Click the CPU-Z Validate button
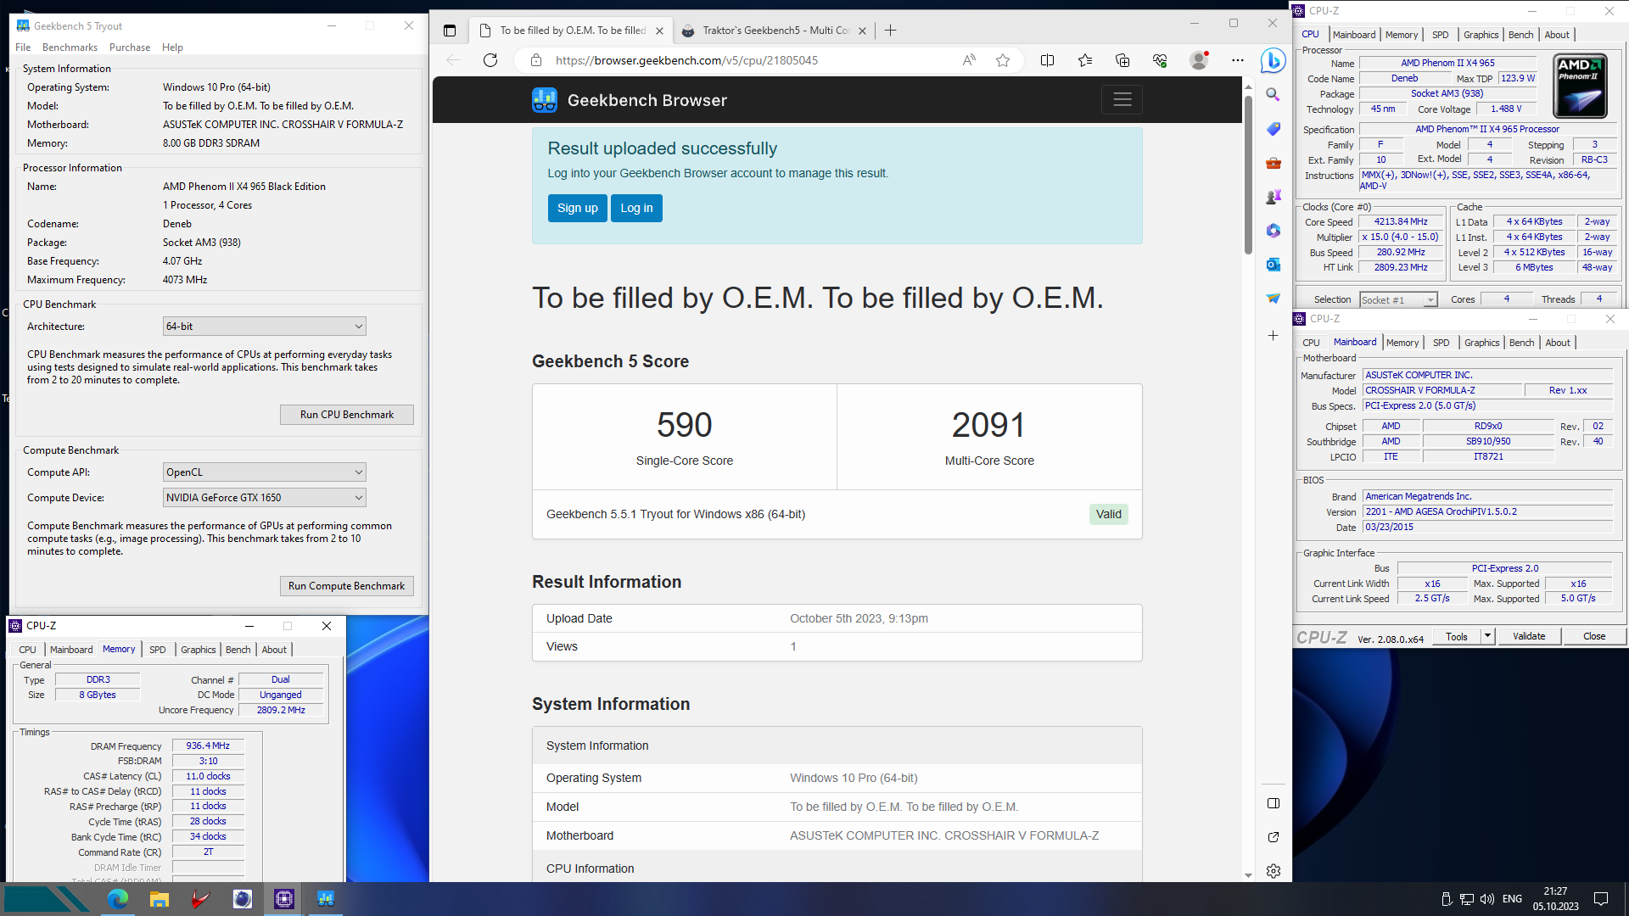Screen dimensions: 1629x916 tap(1529, 636)
